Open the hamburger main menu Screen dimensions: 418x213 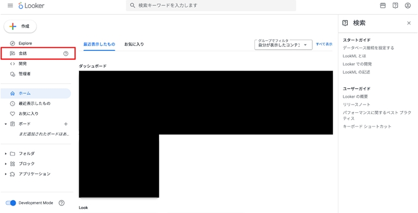pyautogui.click(x=10, y=5)
